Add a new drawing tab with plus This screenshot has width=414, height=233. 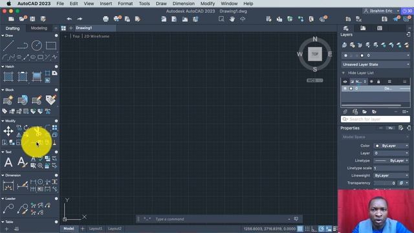[x=71, y=28]
